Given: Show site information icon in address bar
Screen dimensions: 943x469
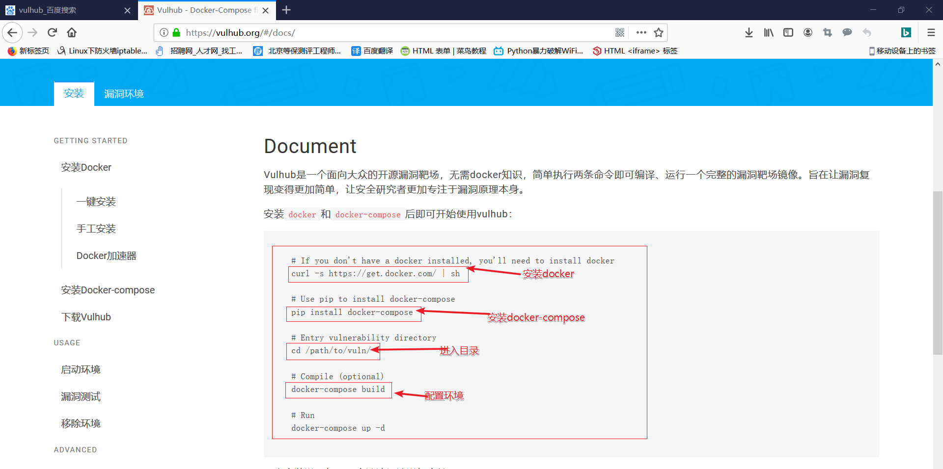Looking at the screenshot, I should [x=164, y=33].
